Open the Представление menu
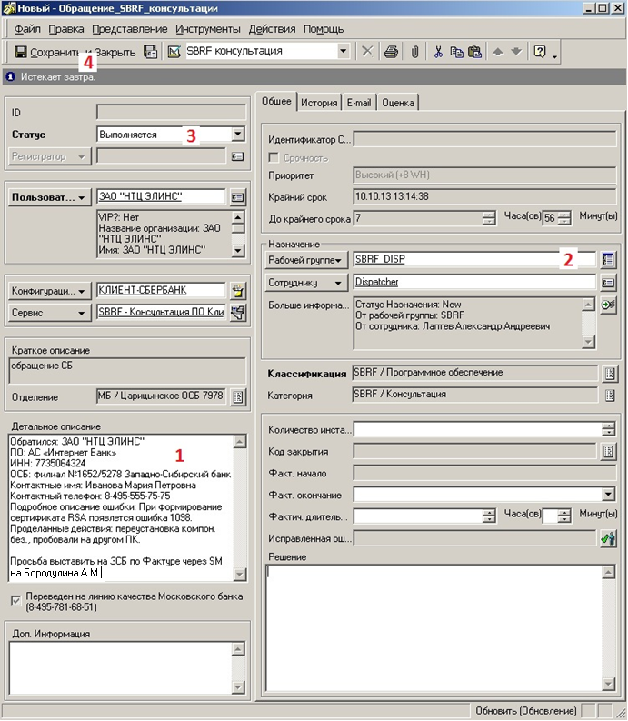The height and width of the screenshot is (721, 628). [130, 29]
